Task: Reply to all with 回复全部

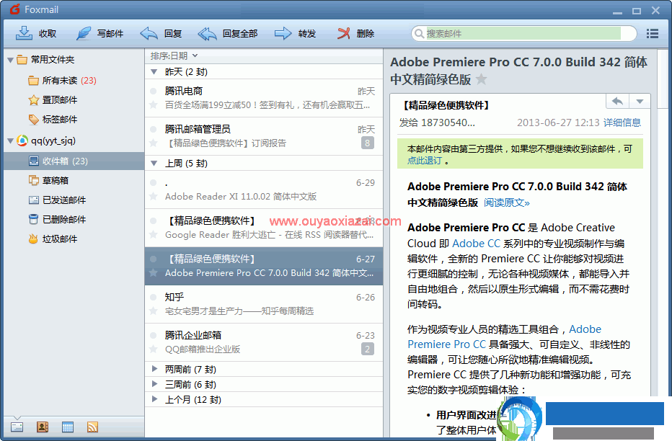Action: 228,33
